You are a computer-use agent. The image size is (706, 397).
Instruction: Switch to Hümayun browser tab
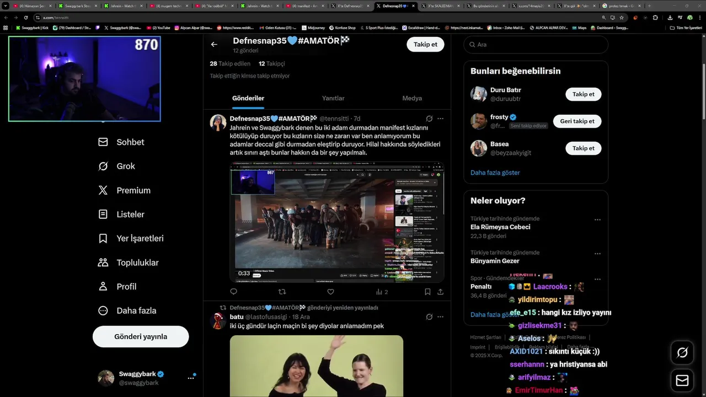coord(33,6)
